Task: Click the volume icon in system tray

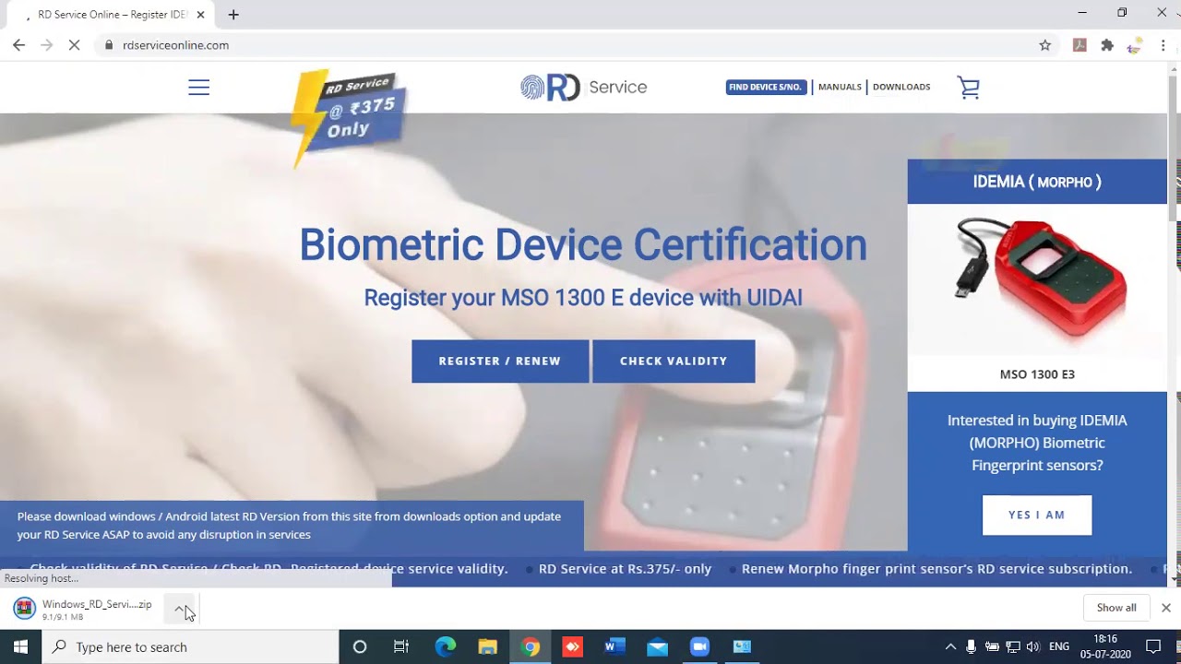Action: (x=1032, y=647)
